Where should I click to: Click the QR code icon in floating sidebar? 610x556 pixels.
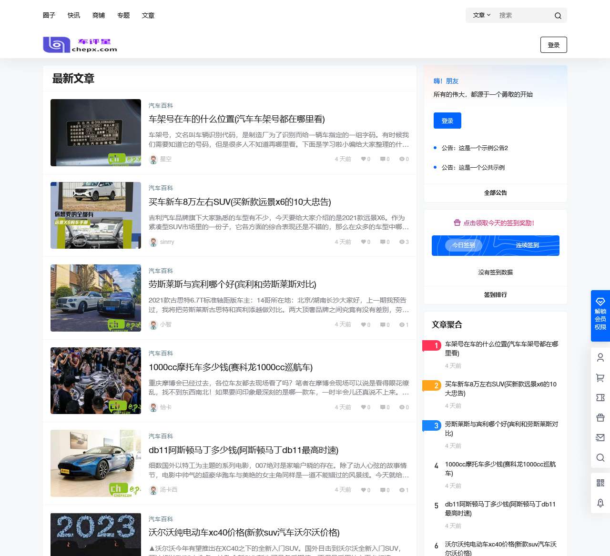click(x=600, y=483)
